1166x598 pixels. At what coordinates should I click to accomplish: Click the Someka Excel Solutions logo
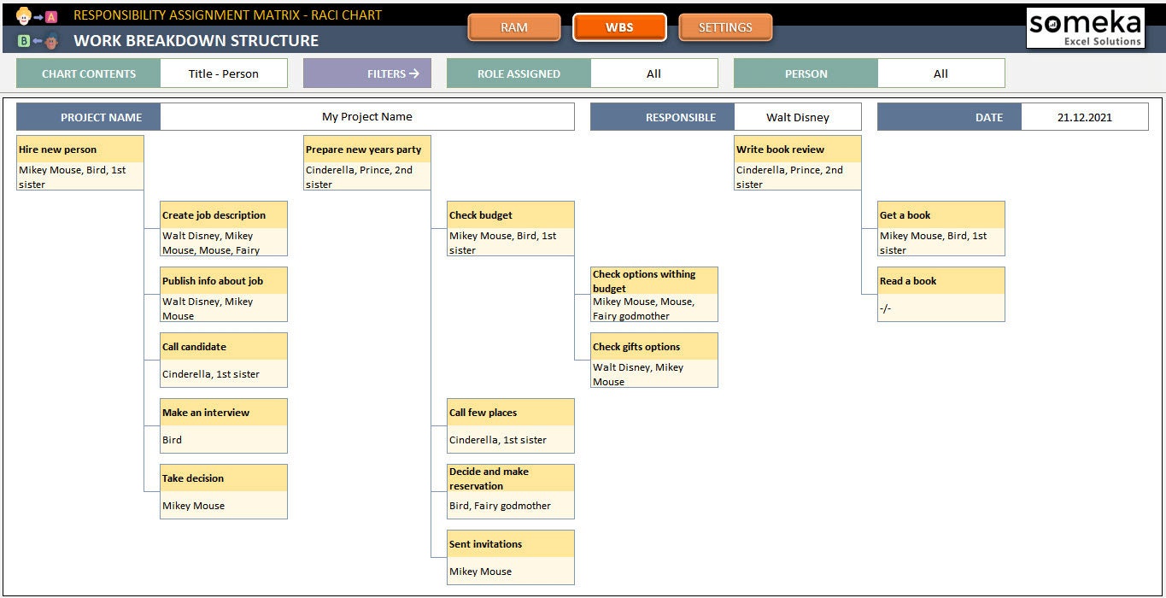click(x=1085, y=27)
